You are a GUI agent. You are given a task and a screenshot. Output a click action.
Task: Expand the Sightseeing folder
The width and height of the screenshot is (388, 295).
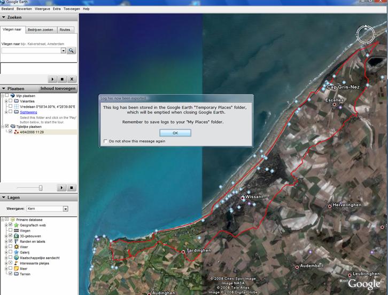click(6, 112)
